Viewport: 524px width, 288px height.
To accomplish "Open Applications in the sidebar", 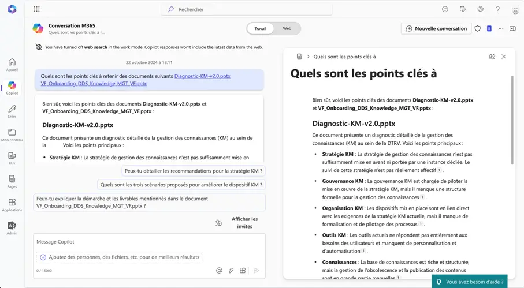I will point(12,205).
